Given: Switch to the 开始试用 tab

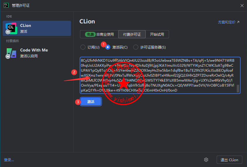Looking at the screenshot, I should (x=157, y=34).
